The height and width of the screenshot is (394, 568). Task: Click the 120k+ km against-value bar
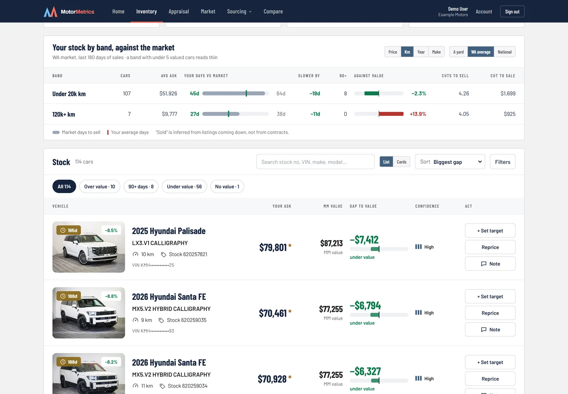tap(379, 114)
